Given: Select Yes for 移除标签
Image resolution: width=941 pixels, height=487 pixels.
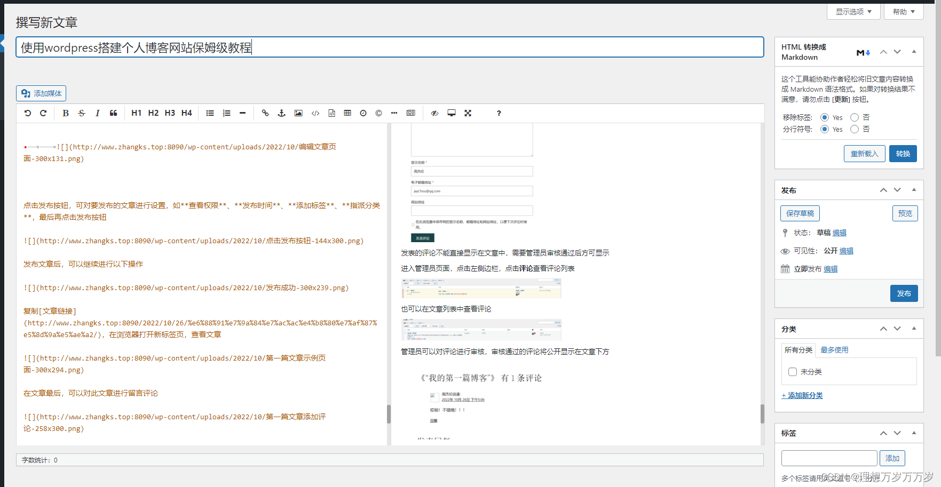Looking at the screenshot, I should 825,117.
